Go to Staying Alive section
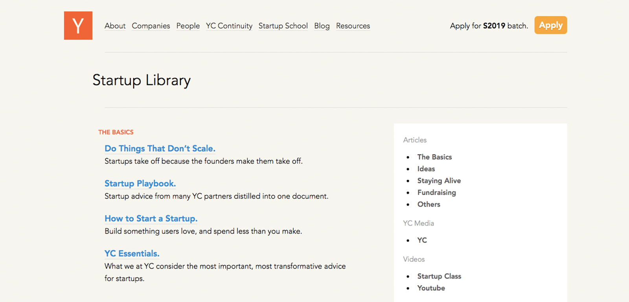629x302 pixels. tap(439, 180)
